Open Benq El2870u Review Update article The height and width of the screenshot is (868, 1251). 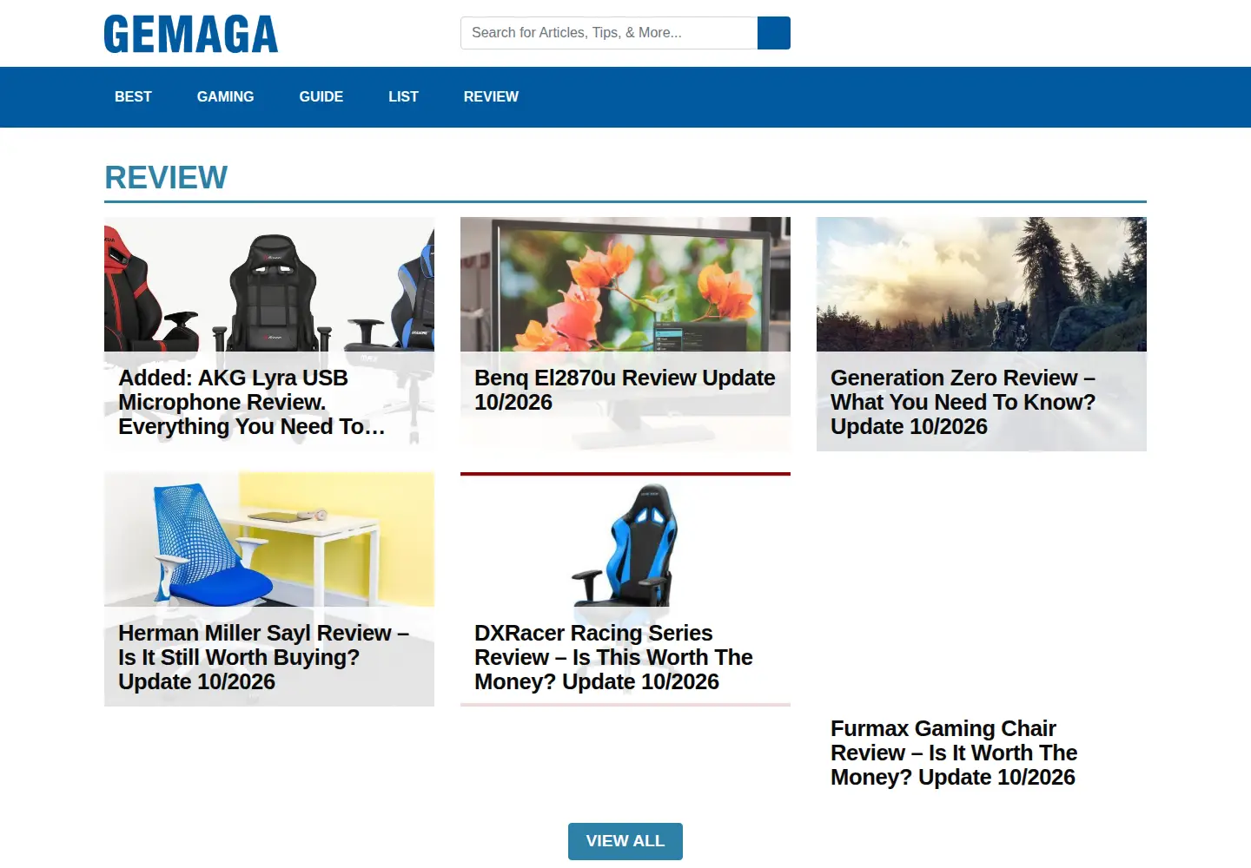tap(625, 390)
